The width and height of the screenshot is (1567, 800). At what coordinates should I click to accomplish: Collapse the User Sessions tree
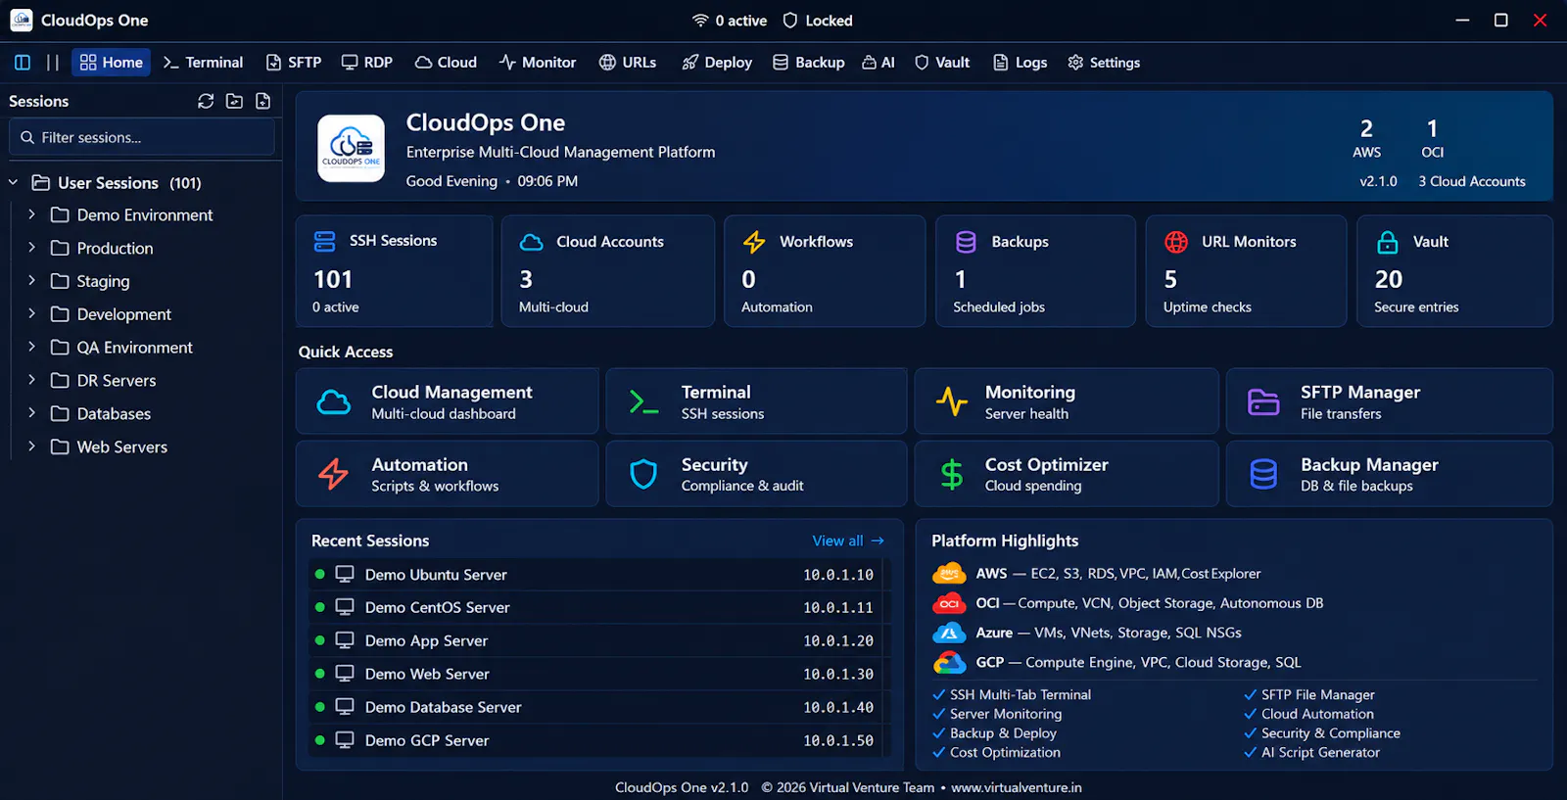[x=14, y=182]
